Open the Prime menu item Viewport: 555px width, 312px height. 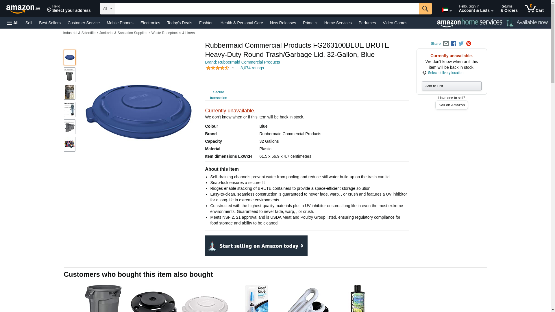pyautogui.click(x=310, y=23)
